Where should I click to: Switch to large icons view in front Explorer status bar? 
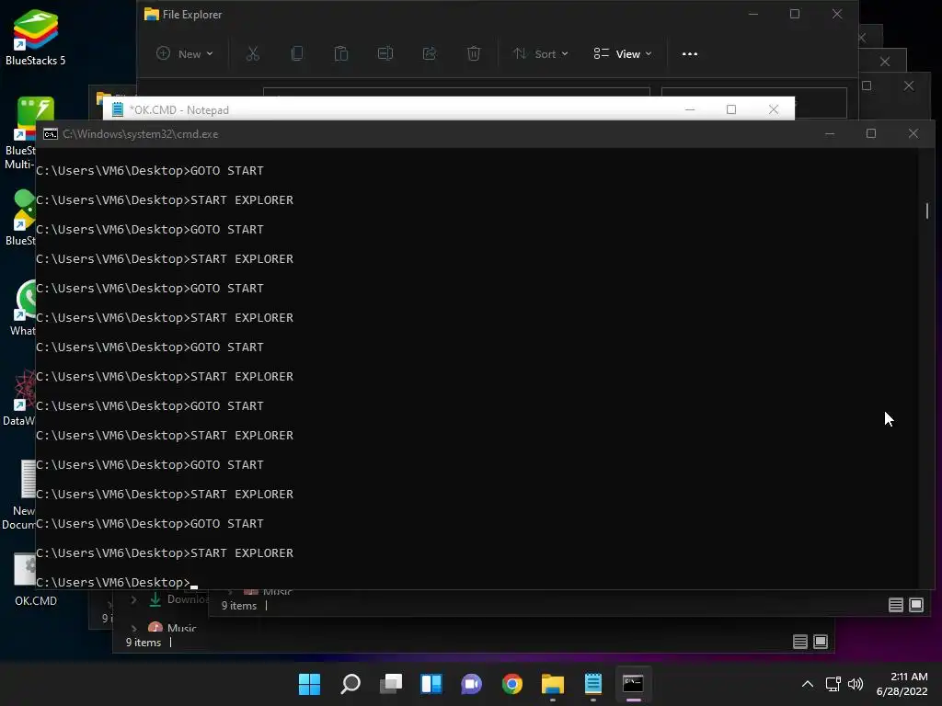coord(916,605)
